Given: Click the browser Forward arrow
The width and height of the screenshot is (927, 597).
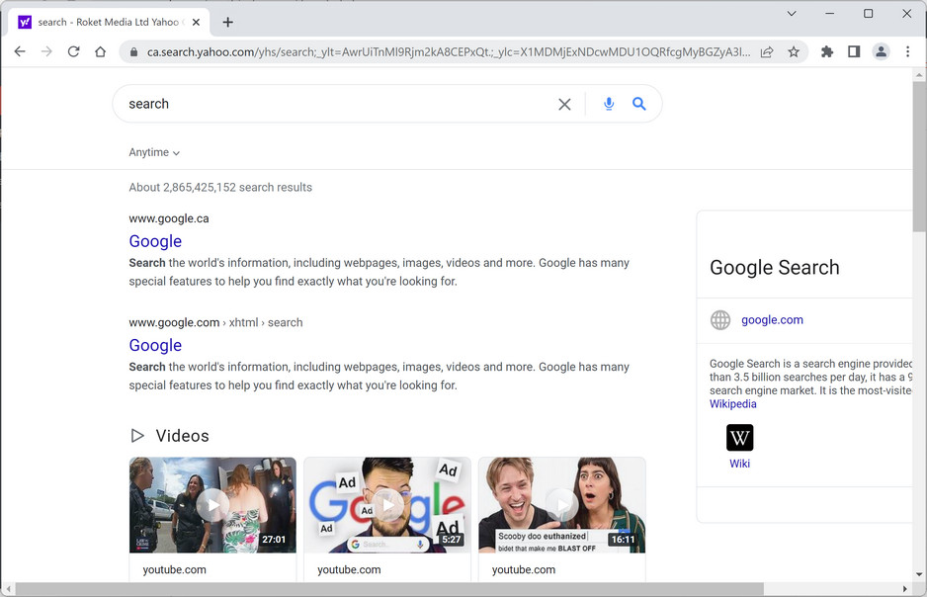Looking at the screenshot, I should [46, 52].
